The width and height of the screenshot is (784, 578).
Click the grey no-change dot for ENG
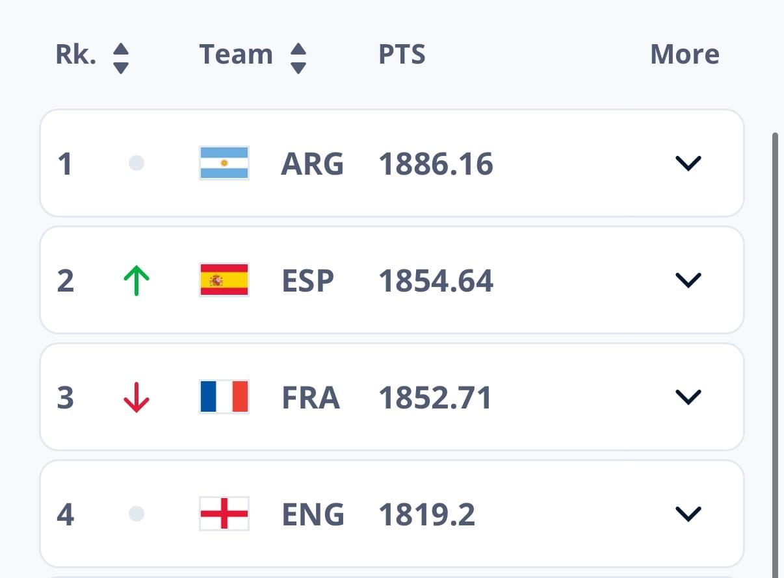point(137,514)
